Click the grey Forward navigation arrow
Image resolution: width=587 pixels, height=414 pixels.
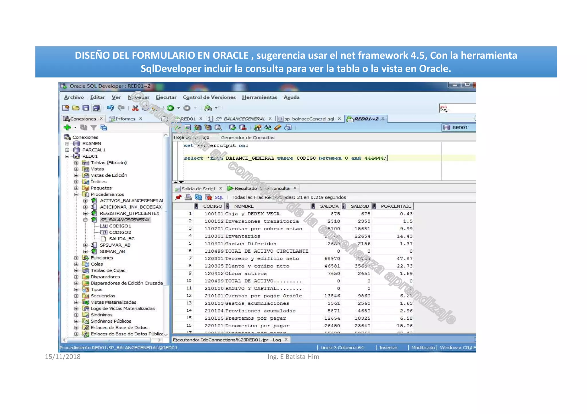[x=187, y=108]
